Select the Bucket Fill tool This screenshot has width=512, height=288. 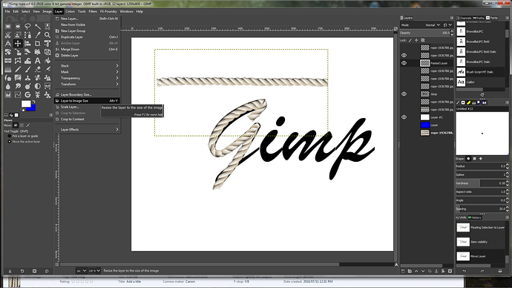(47, 60)
